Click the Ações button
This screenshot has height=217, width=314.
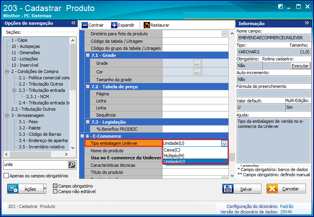click(x=25, y=189)
